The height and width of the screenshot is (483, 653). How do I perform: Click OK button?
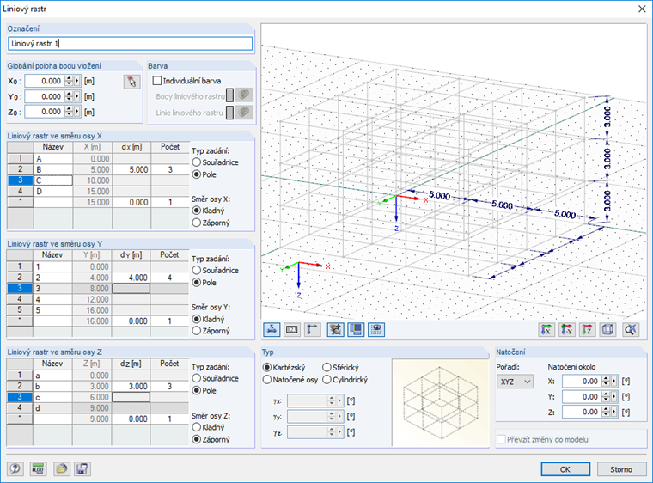[565, 469]
